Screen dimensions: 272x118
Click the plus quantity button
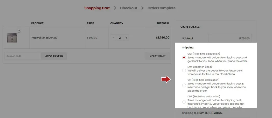point(126,38)
